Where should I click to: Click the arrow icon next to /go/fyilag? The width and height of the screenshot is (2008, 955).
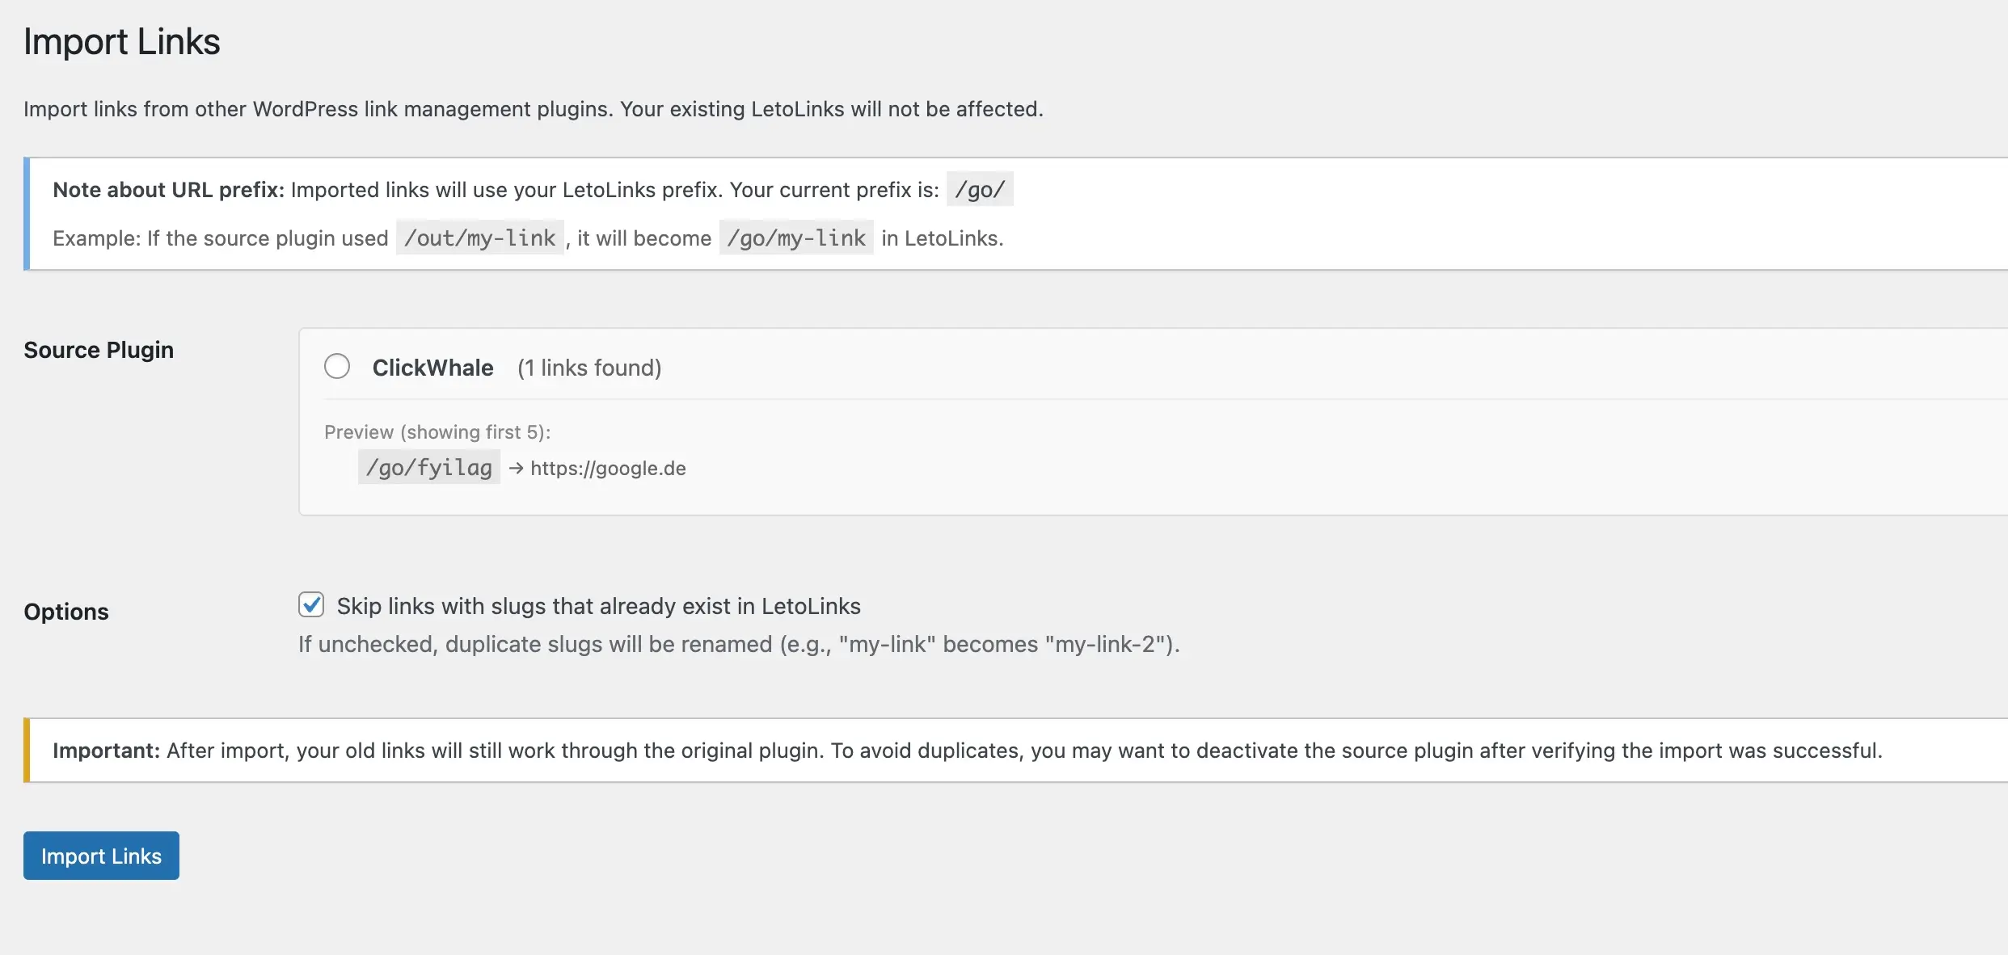(515, 468)
